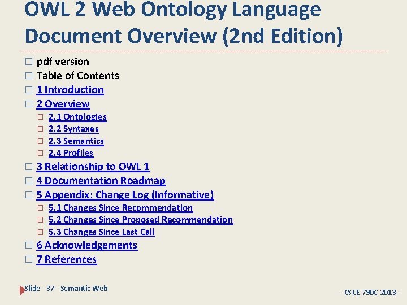
Task: Select the 'Table of Contents' text
Action: pos(78,76)
